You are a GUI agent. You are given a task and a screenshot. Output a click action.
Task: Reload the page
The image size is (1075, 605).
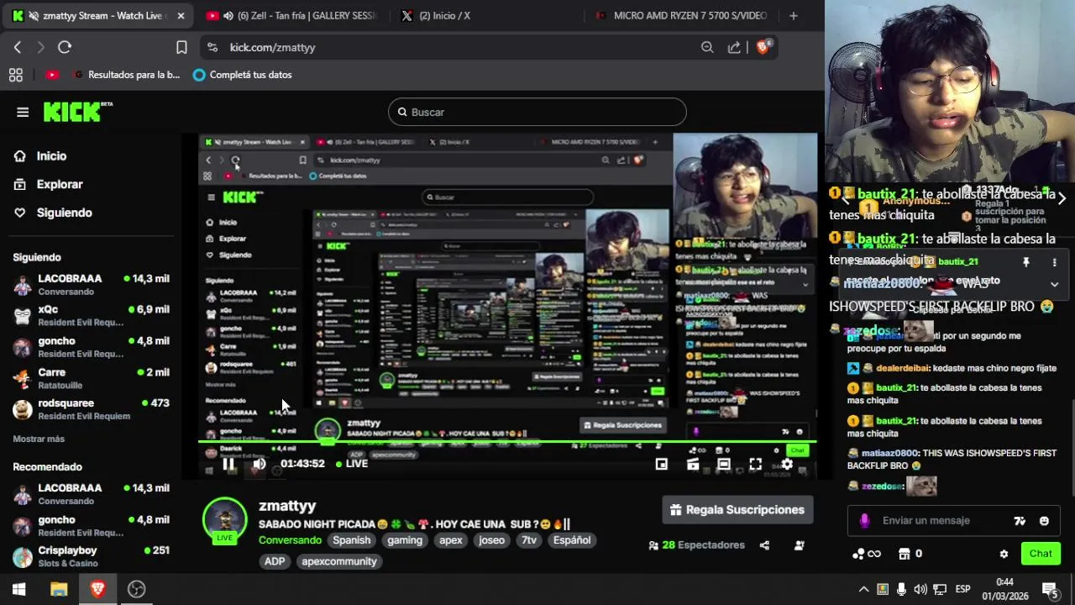point(65,48)
